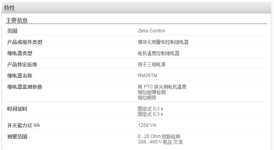Click the 产品特定应用 label

tap(22, 64)
